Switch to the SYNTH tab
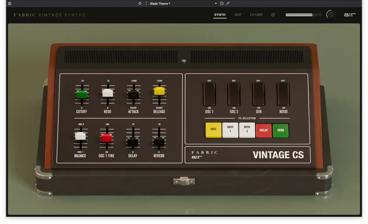Viewport: 368px width, 224px height. tap(220, 15)
